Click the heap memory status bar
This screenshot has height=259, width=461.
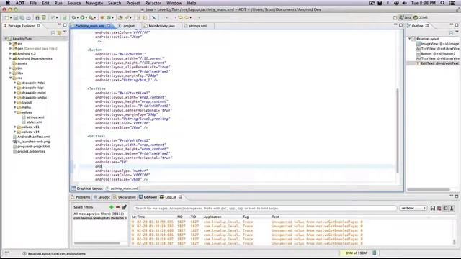coord(355,253)
